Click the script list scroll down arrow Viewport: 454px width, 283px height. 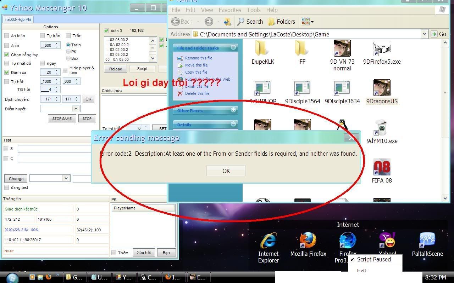click(153, 58)
